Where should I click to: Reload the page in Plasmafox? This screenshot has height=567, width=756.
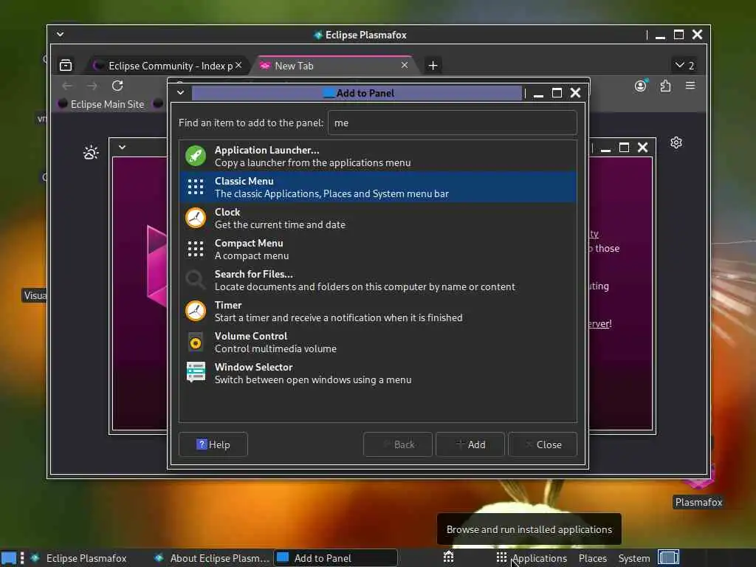click(117, 86)
